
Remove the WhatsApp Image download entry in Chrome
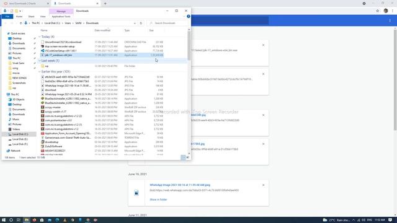263,185
